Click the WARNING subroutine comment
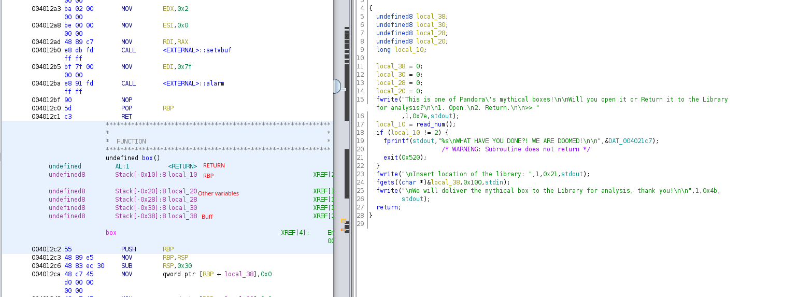The image size is (797, 297). pyautogui.click(x=516, y=149)
